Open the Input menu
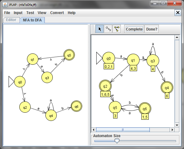This screenshot has width=184, height=149. [18, 13]
